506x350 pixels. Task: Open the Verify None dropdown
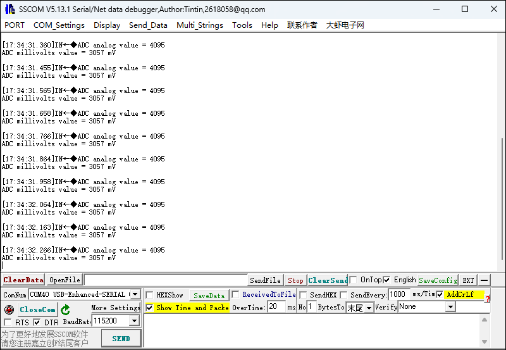point(450,307)
